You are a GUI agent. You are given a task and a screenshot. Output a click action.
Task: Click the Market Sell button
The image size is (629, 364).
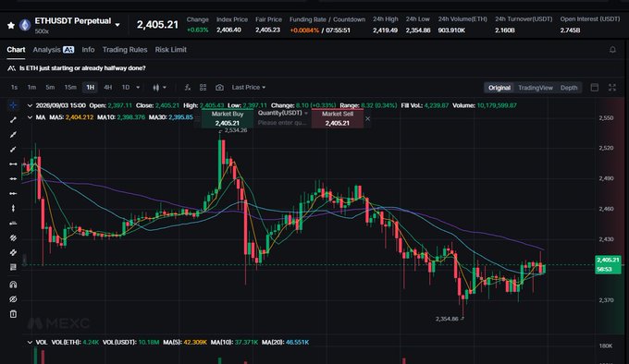point(338,118)
